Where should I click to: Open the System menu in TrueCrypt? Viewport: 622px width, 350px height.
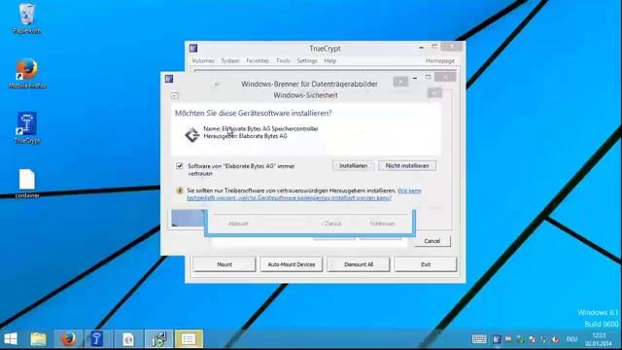(230, 60)
